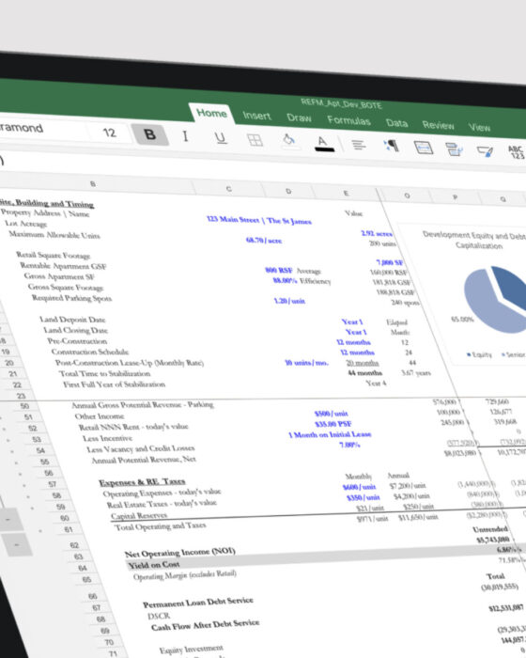526x658 pixels.
Task: Toggle Italic formatting
Action: (x=185, y=136)
